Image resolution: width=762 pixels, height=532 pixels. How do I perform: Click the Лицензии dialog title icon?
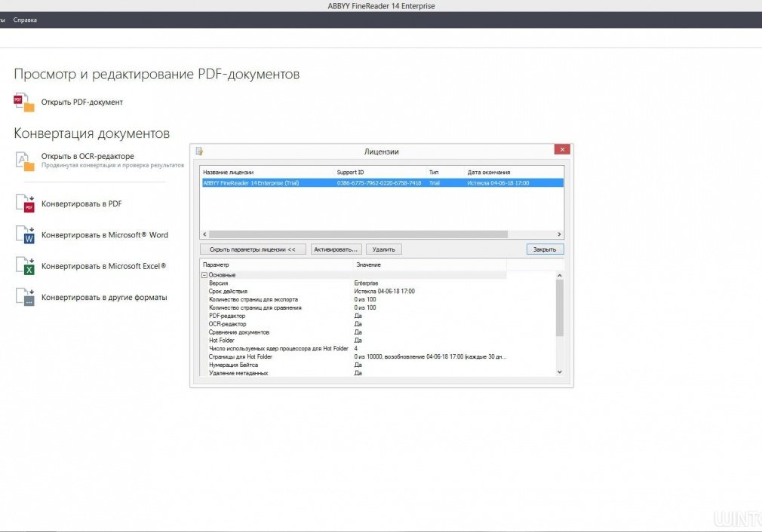click(x=199, y=151)
